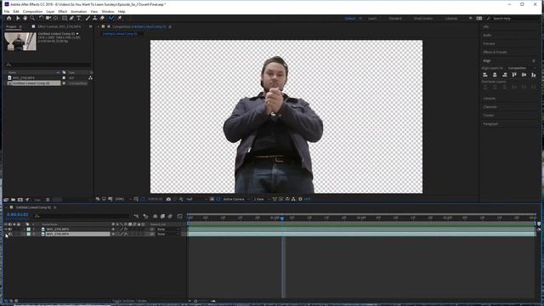Toggle hide shy layers switch
Image resolution: width=544 pixels, height=306 pixels.
[155, 216]
